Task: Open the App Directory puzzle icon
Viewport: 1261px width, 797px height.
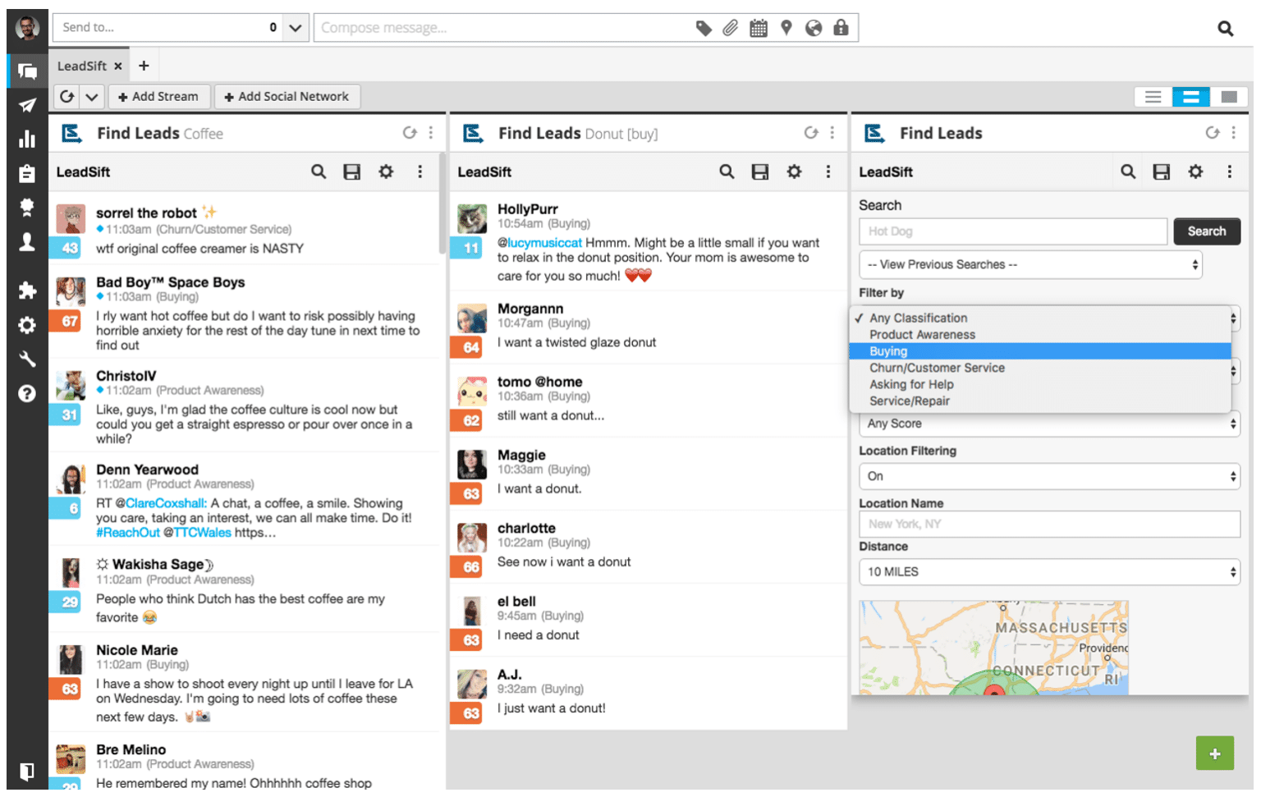Action: click(x=27, y=290)
